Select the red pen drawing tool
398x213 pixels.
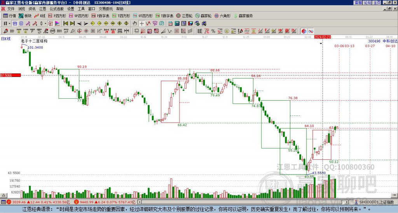[x=5, y=31]
